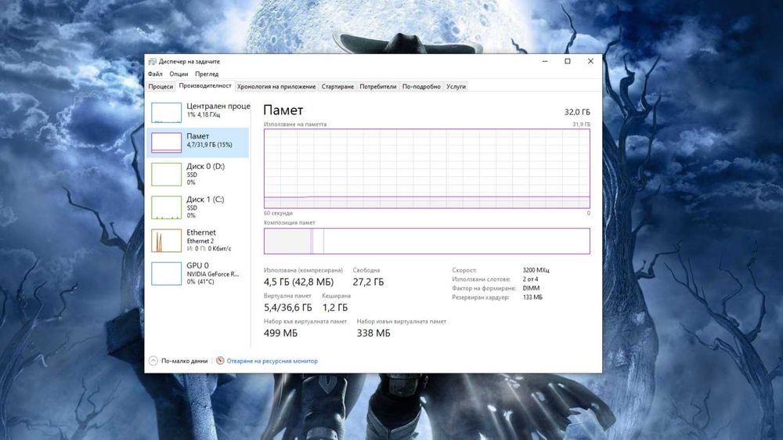Screen dimensions: 783x440
Task: Open the Преглед menu
Action: click(206, 74)
